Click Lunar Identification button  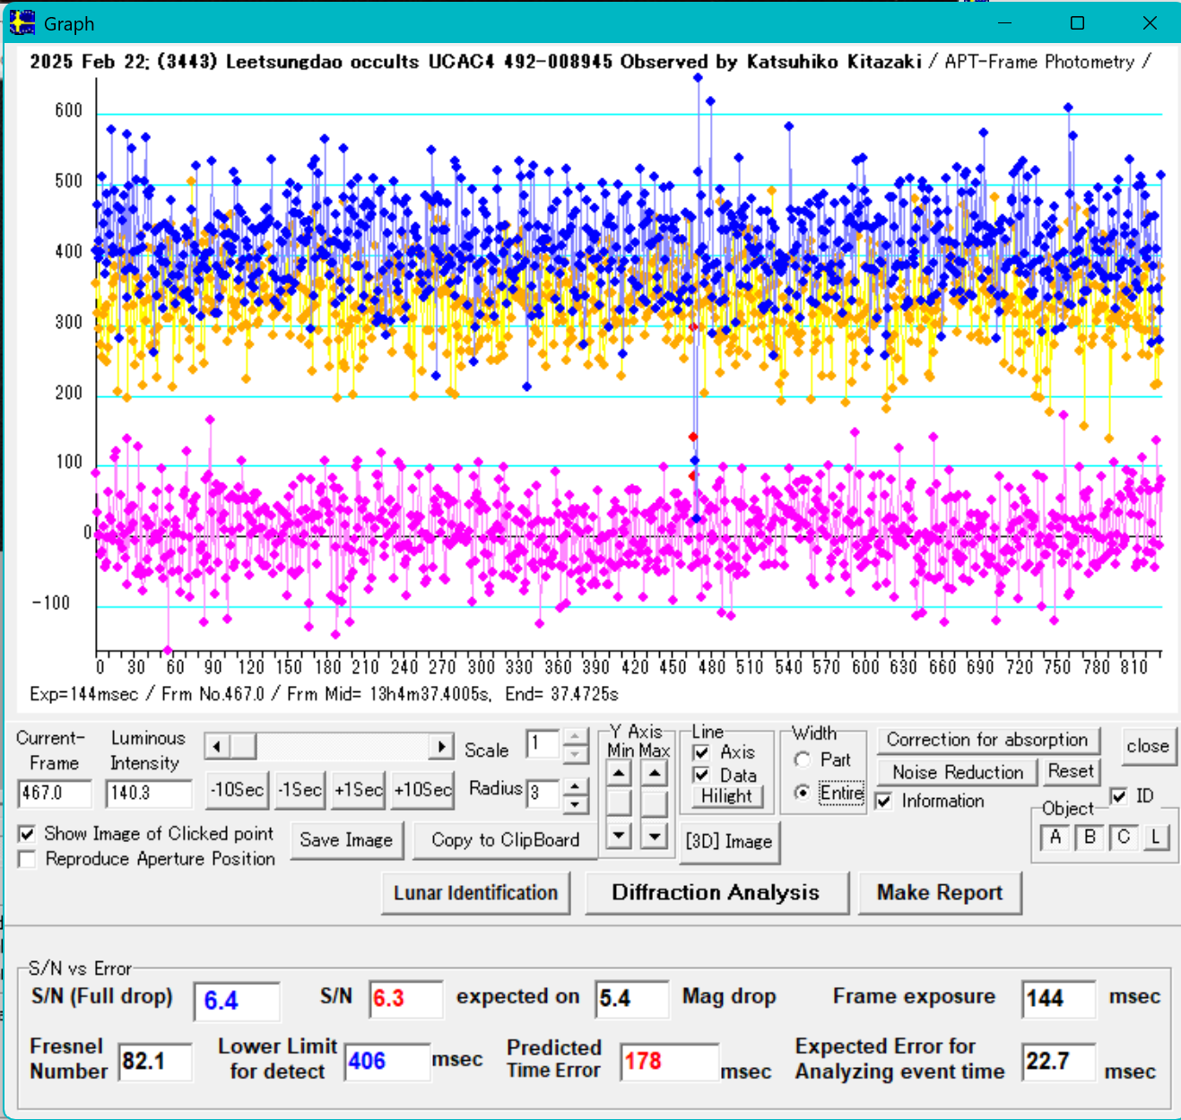[x=475, y=894]
